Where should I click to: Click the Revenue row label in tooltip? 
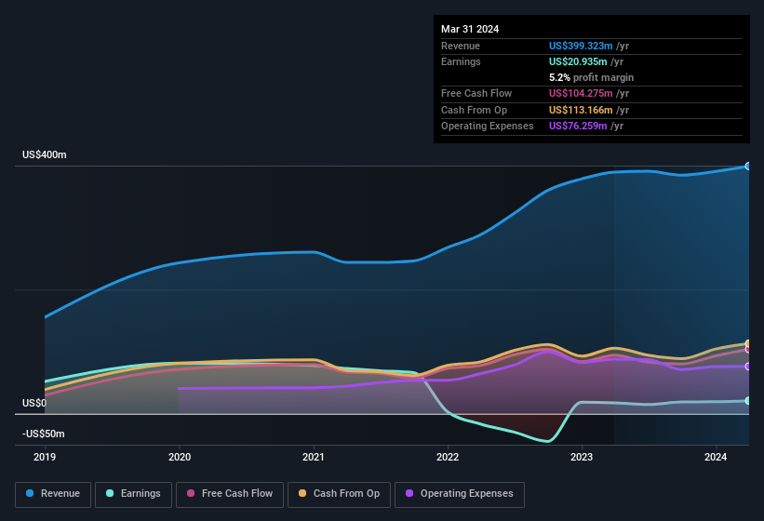[x=461, y=46]
